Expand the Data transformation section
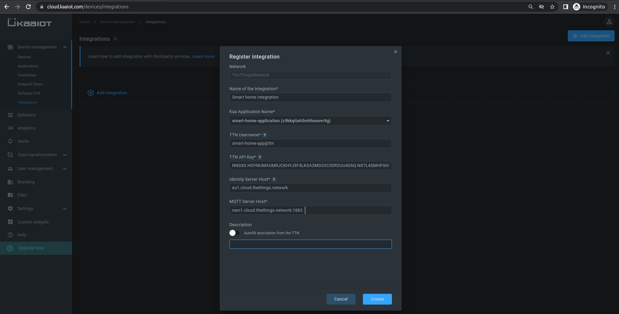 click(x=65, y=155)
